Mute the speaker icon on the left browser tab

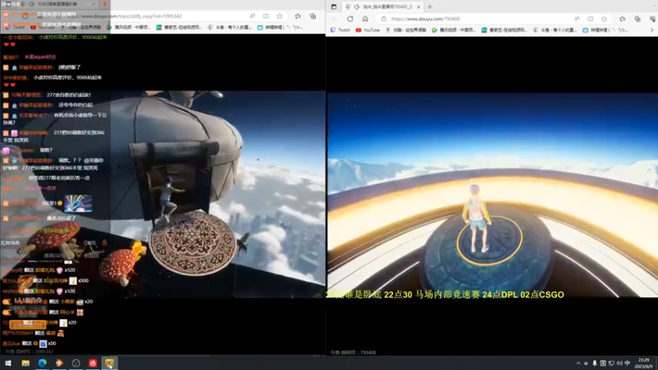[32, 4]
